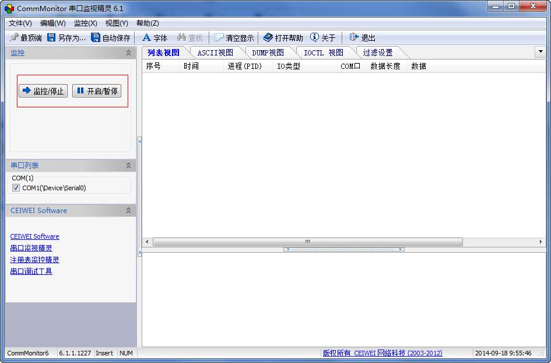
Task: Toggle monitoring with 监控/停止 button
Action: click(43, 90)
